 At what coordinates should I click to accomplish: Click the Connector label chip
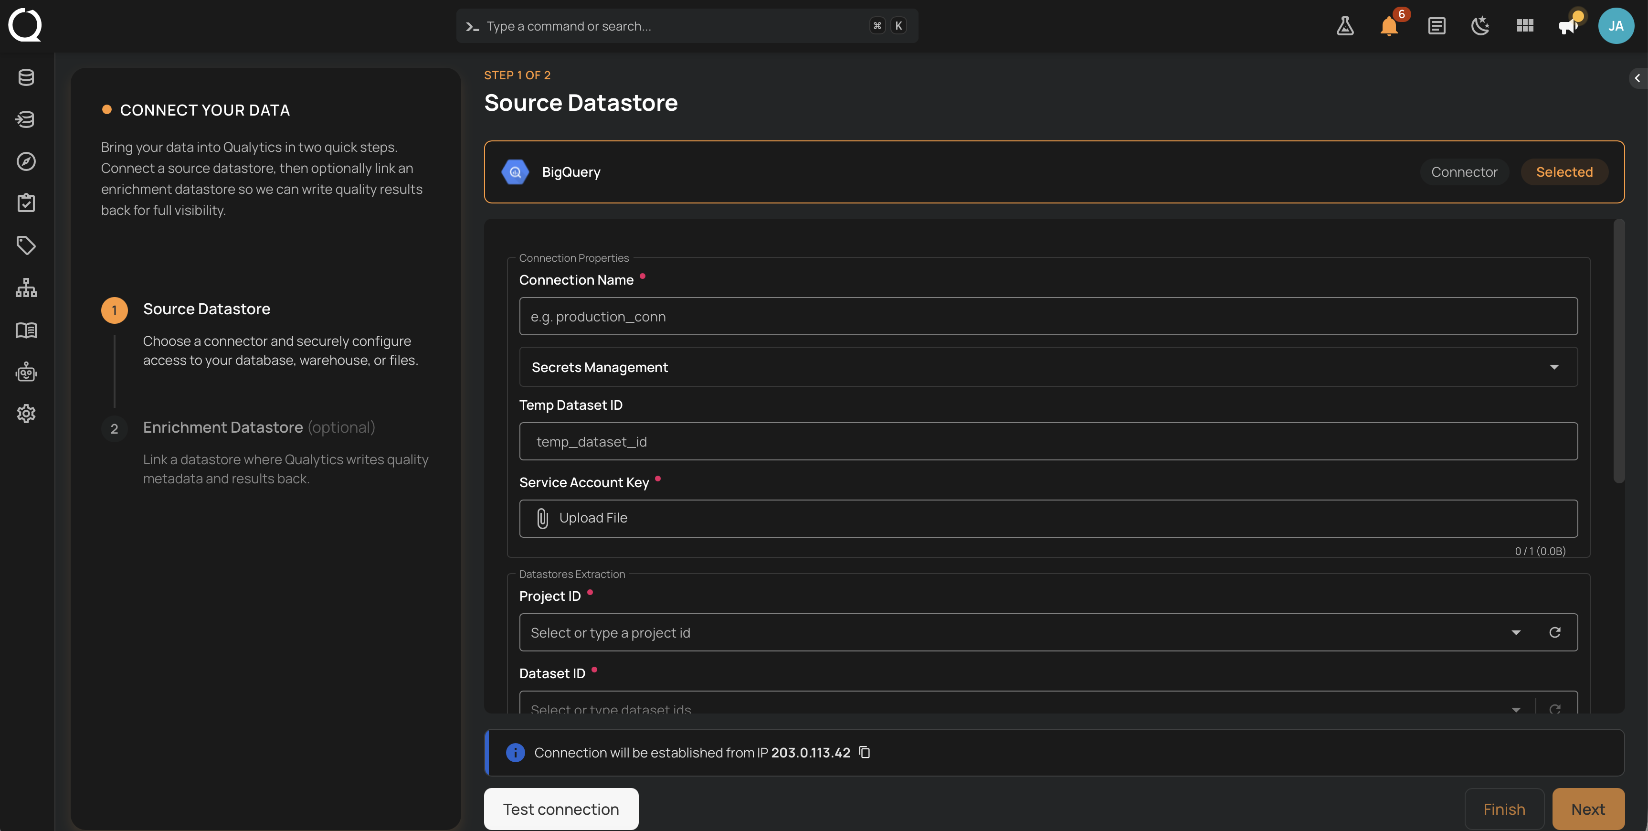click(1464, 171)
